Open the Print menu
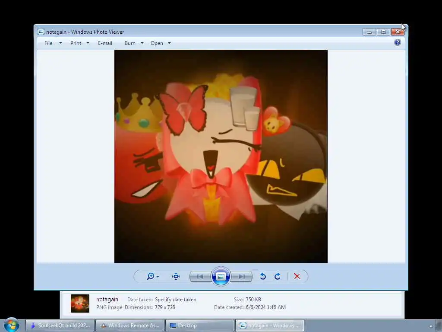This screenshot has height=332, width=442. click(76, 43)
